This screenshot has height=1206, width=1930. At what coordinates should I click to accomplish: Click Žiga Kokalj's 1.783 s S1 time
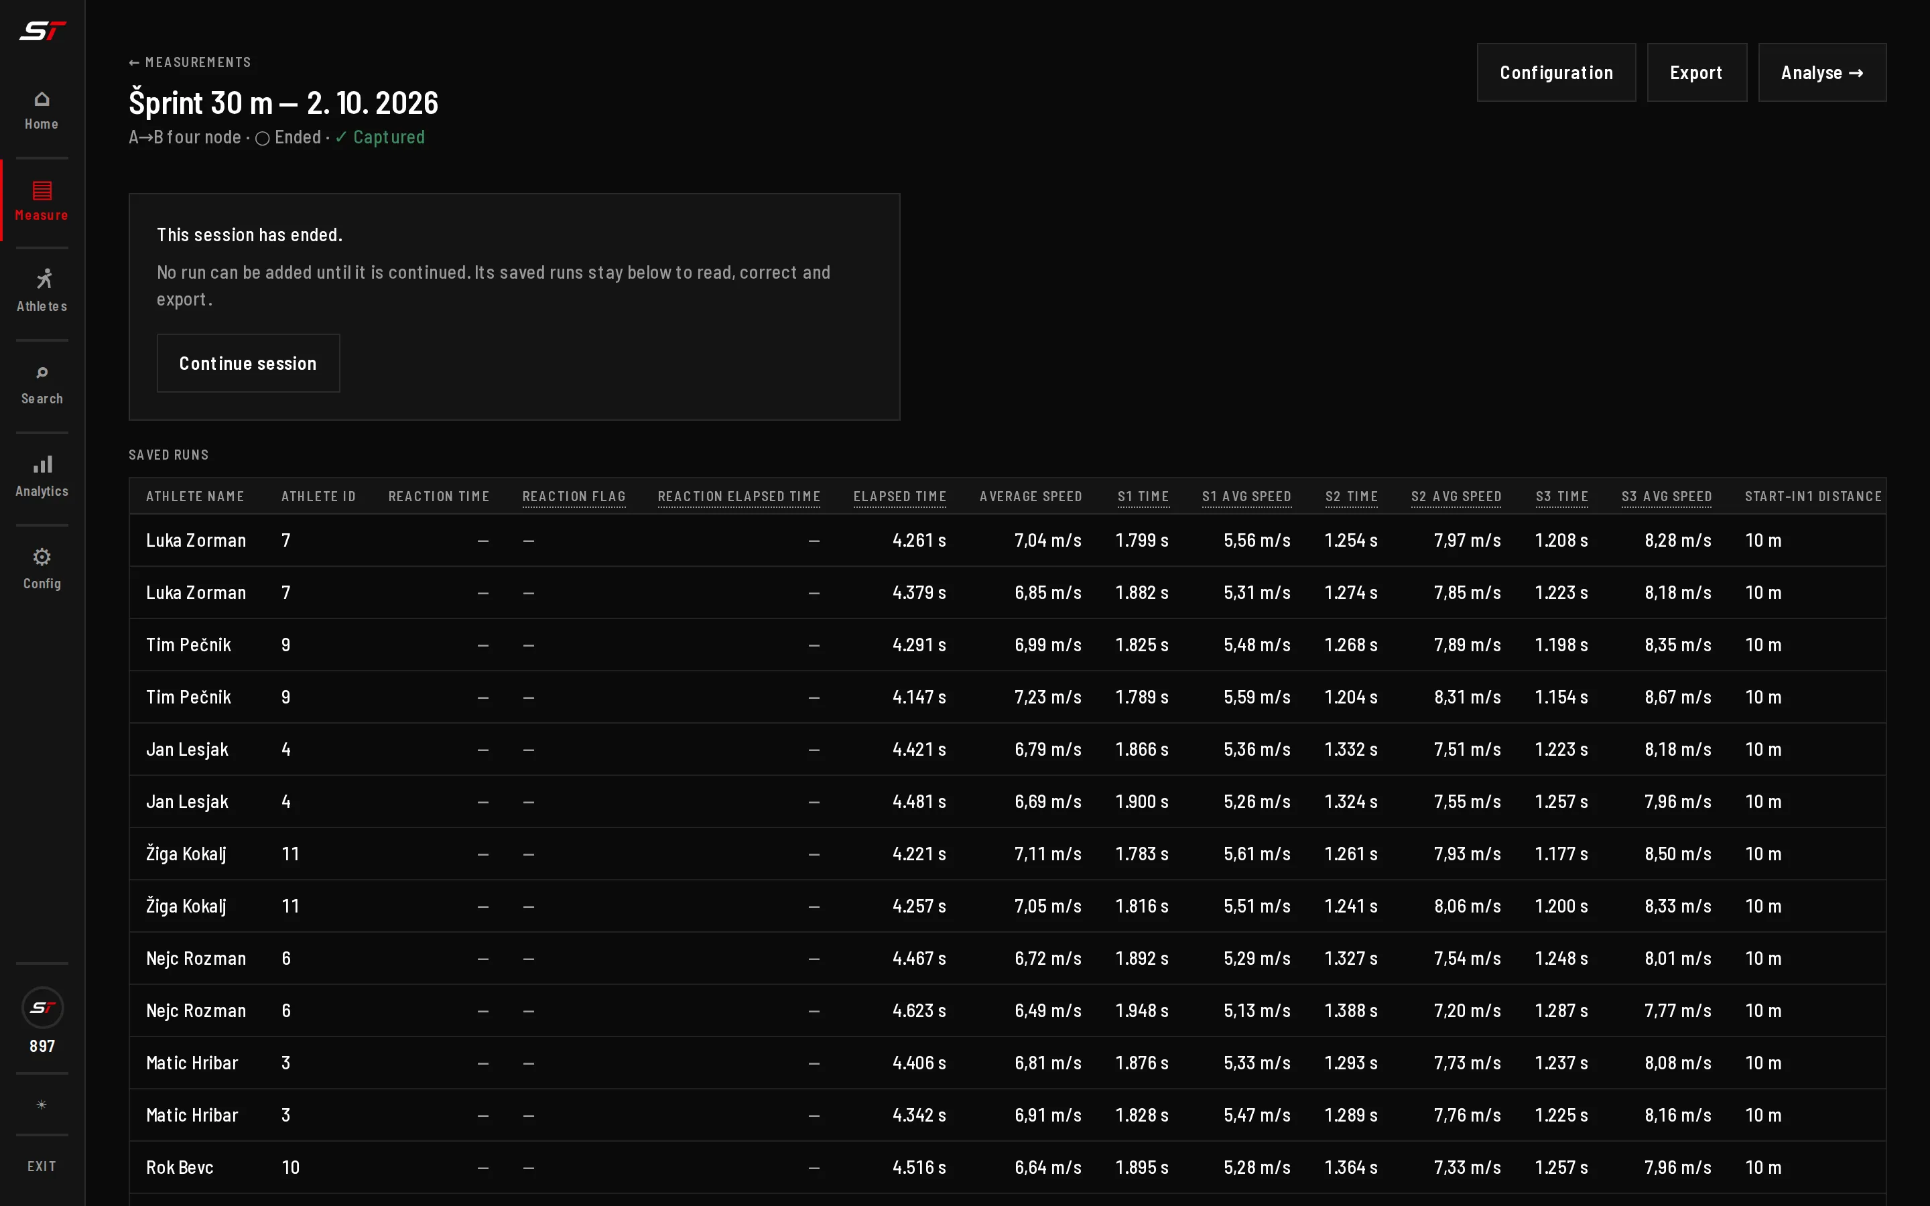pyautogui.click(x=1142, y=854)
